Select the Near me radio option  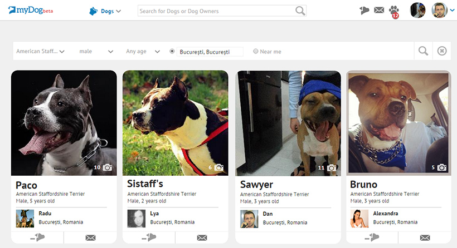click(x=256, y=51)
